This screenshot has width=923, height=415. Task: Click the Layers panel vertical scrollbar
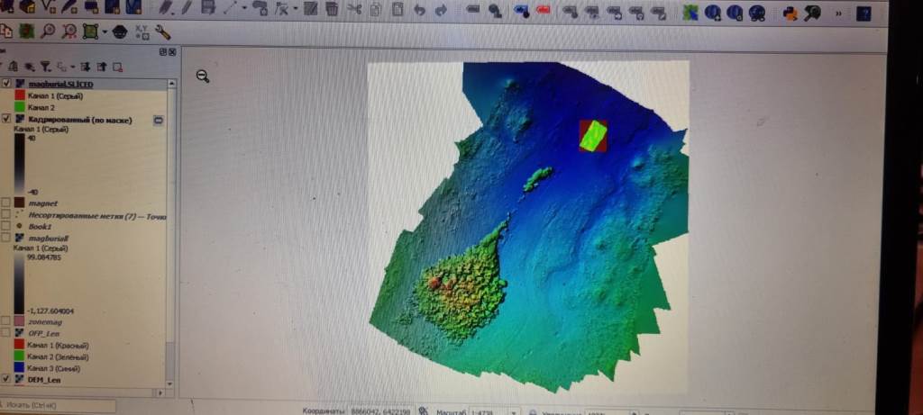click(x=171, y=233)
